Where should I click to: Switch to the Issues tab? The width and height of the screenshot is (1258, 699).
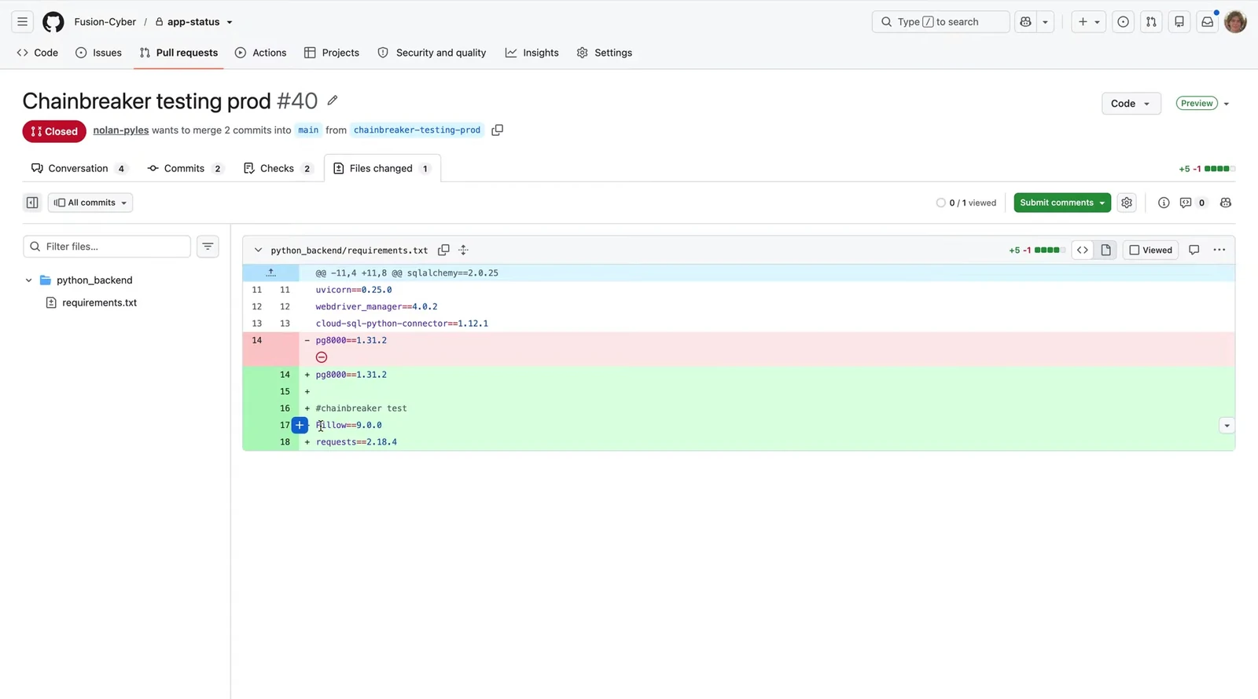click(99, 53)
